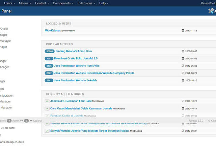
Task: Open the Extensions menu
Action: tap(86, 3)
